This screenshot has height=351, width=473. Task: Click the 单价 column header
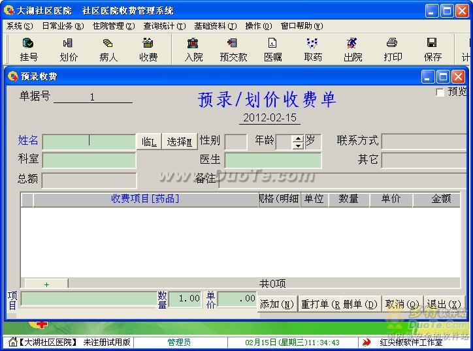click(x=391, y=199)
